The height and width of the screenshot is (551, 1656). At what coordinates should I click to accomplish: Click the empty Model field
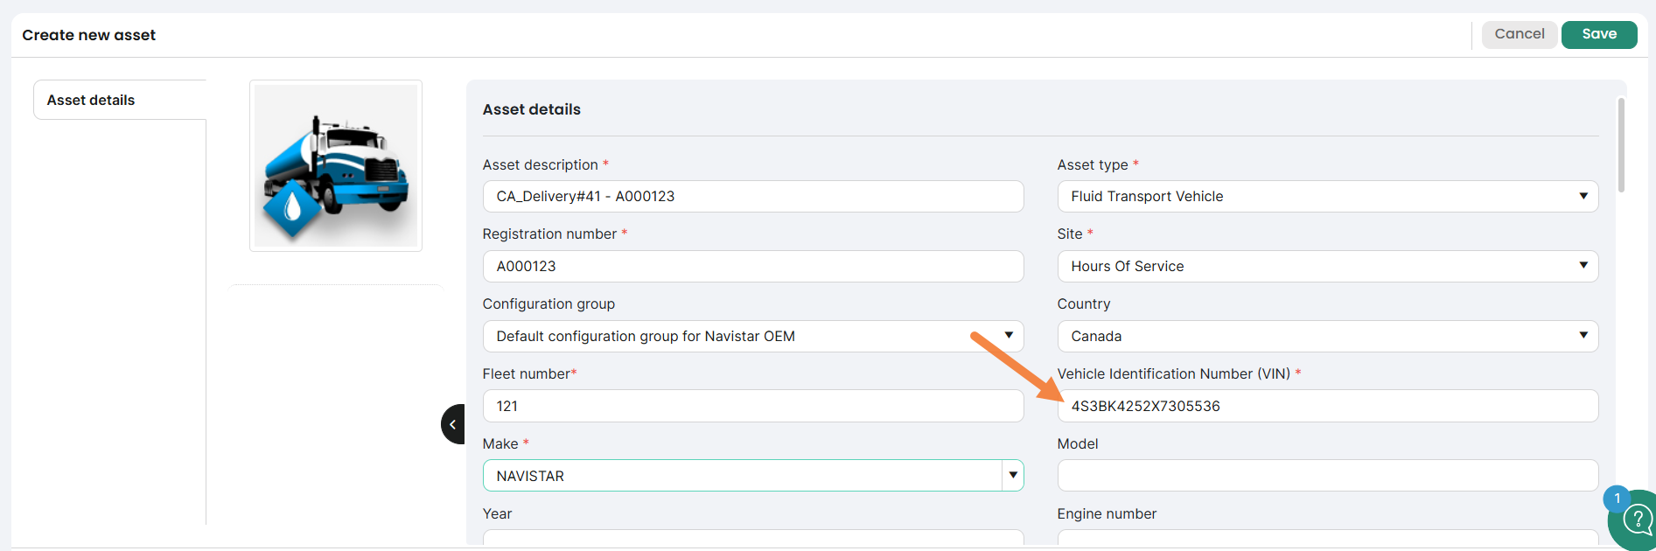pyautogui.click(x=1328, y=476)
